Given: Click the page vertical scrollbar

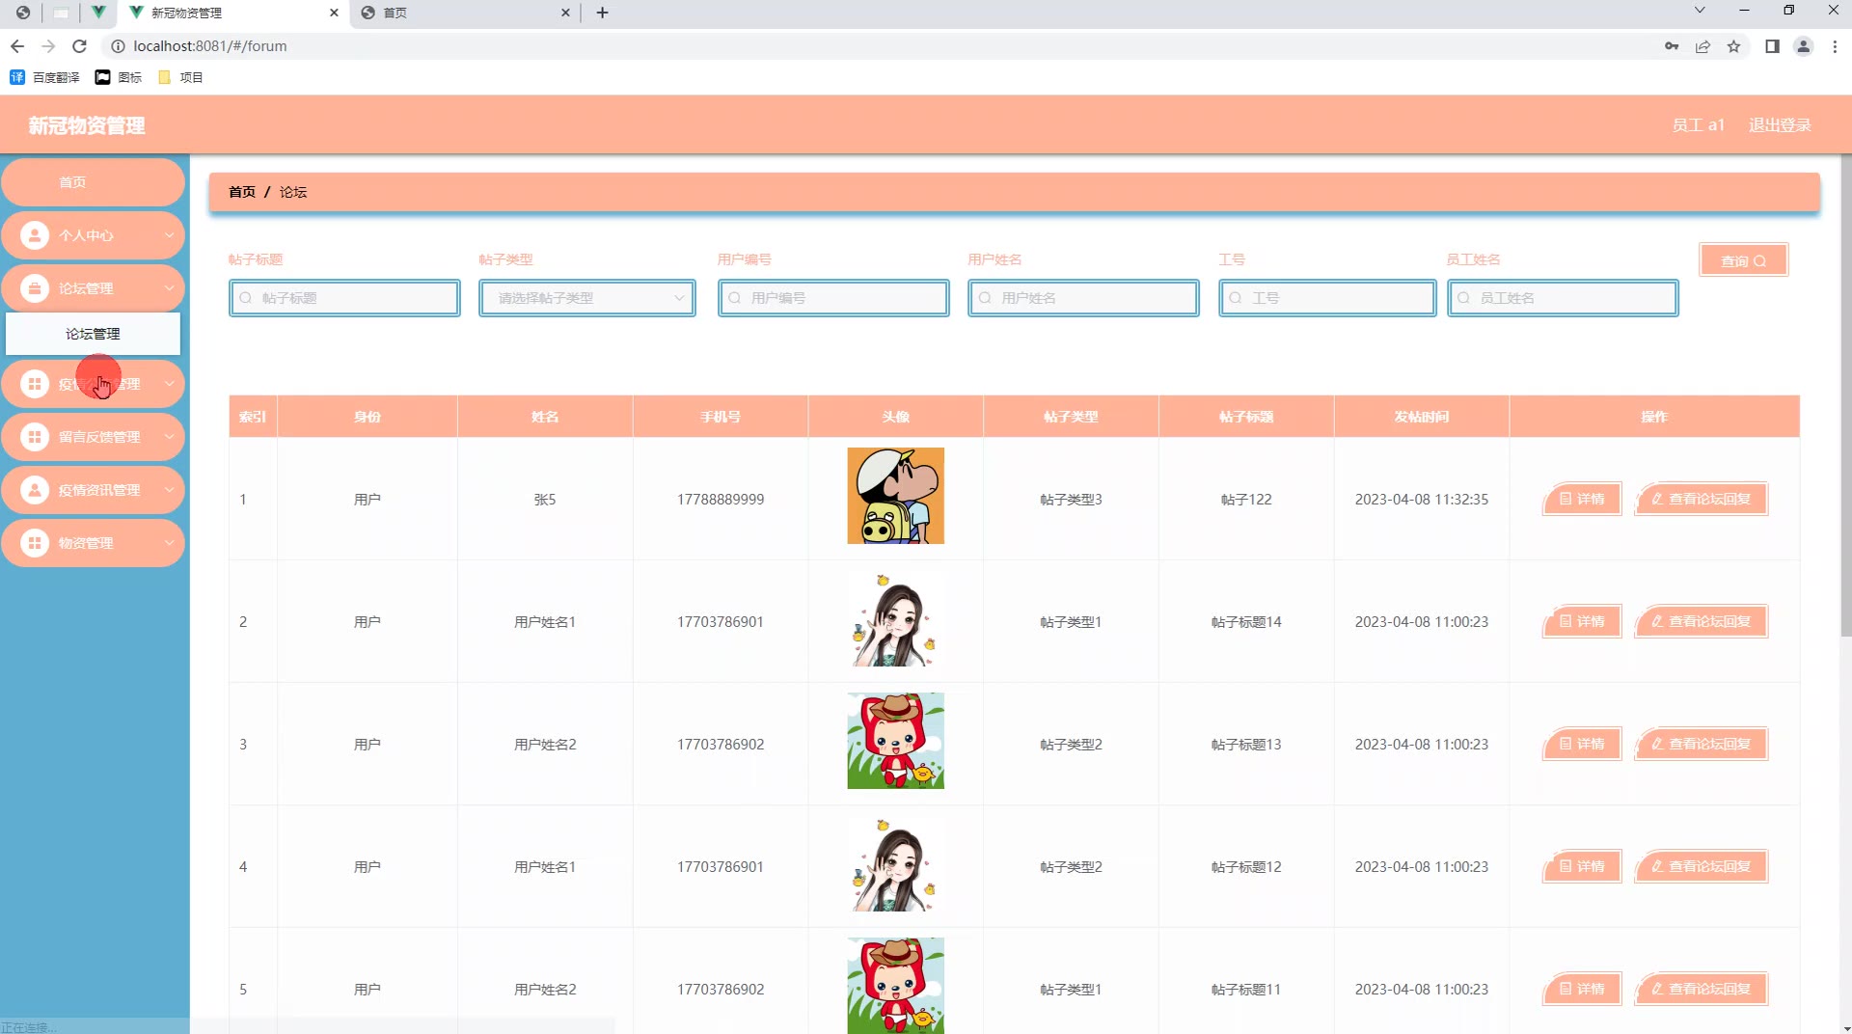Looking at the screenshot, I should pyautogui.click(x=1845, y=395).
